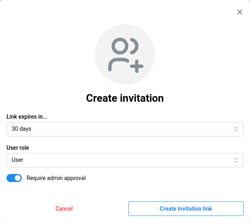Click the 'Create invitation' heading

(x=125, y=98)
